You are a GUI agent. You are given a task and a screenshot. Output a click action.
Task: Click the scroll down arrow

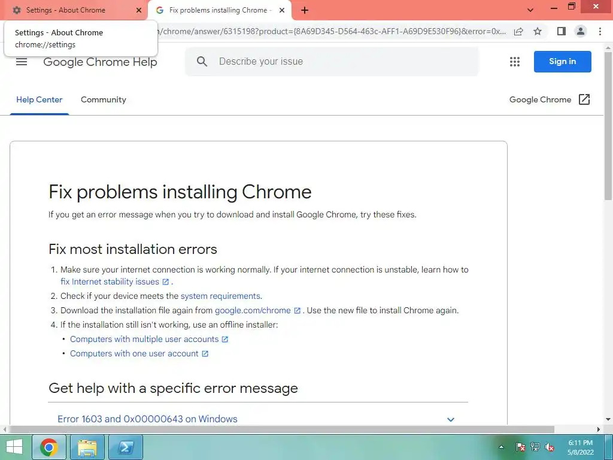pos(608,420)
